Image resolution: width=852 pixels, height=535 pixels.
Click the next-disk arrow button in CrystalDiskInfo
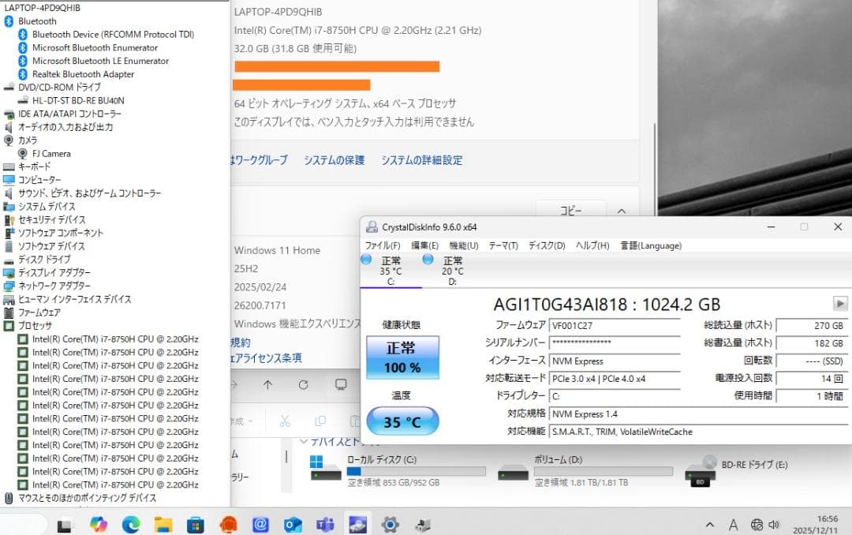tap(839, 303)
